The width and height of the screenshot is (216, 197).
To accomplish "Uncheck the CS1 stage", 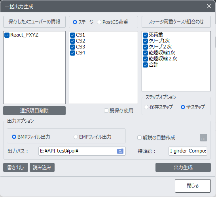I will click(x=72, y=35).
